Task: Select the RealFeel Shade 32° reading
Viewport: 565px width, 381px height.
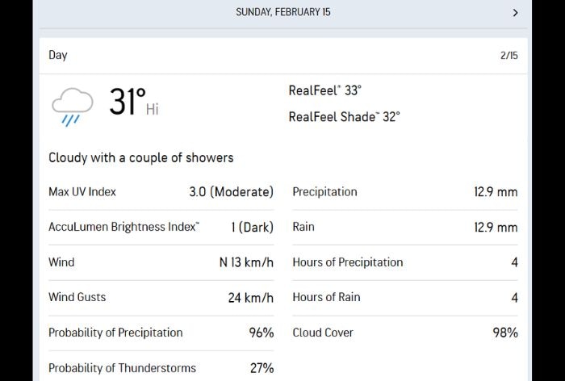Action: (344, 116)
